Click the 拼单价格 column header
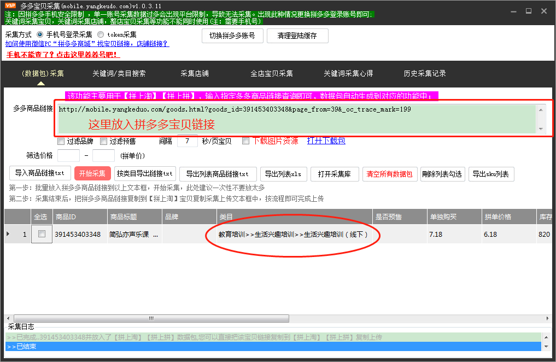Screen dimensions: 556x362 [x=509, y=217]
